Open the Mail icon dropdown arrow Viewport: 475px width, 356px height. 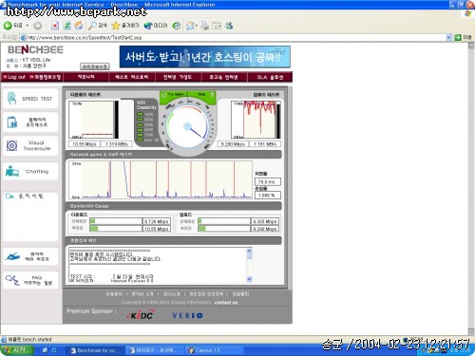tap(197, 26)
